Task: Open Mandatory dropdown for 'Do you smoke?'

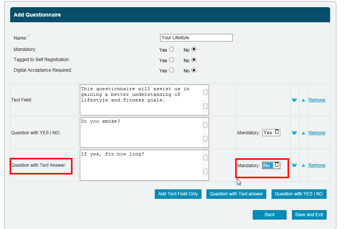Action: click(x=271, y=133)
